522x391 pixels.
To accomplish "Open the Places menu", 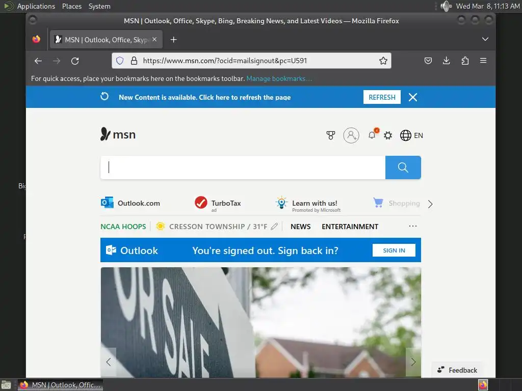I will click(x=71, y=6).
